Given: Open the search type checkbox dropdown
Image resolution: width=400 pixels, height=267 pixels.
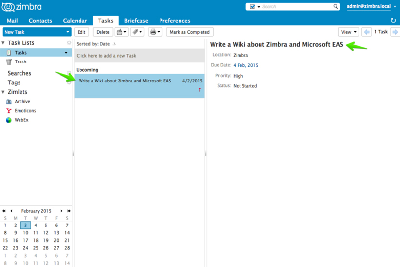Looking at the screenshot, I should 255,7.
